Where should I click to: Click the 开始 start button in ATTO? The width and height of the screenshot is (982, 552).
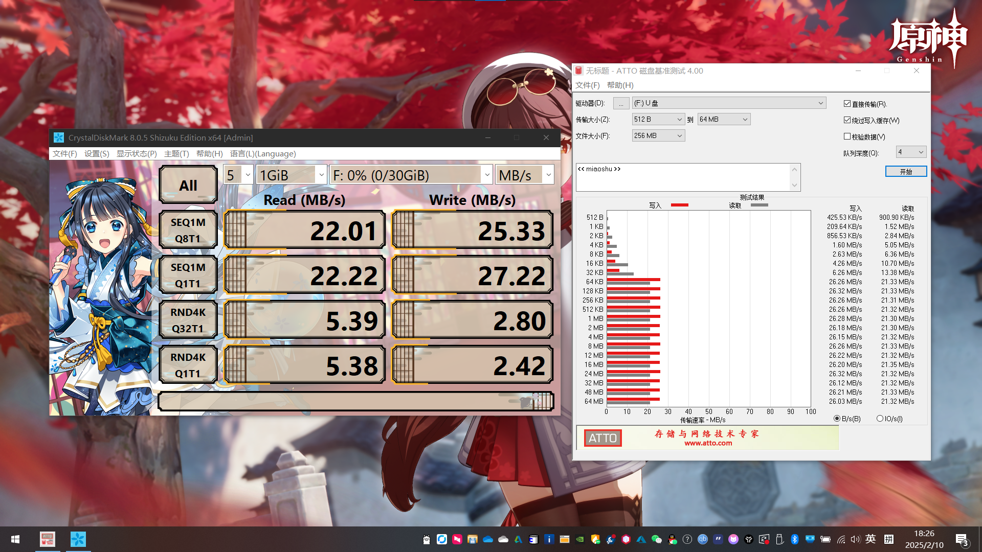pyautogui.click(x=906, y=172)
